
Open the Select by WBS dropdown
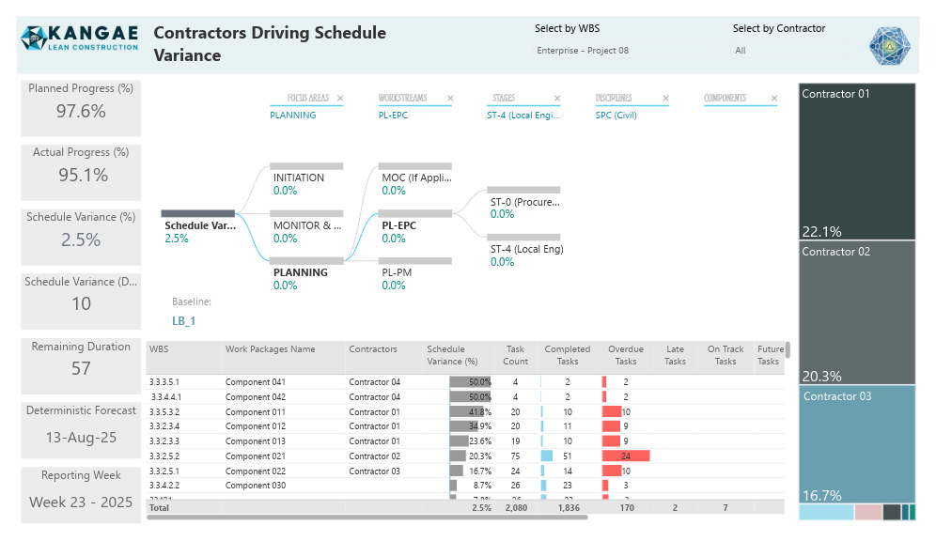pyautogui.click(x=620, y=50)
